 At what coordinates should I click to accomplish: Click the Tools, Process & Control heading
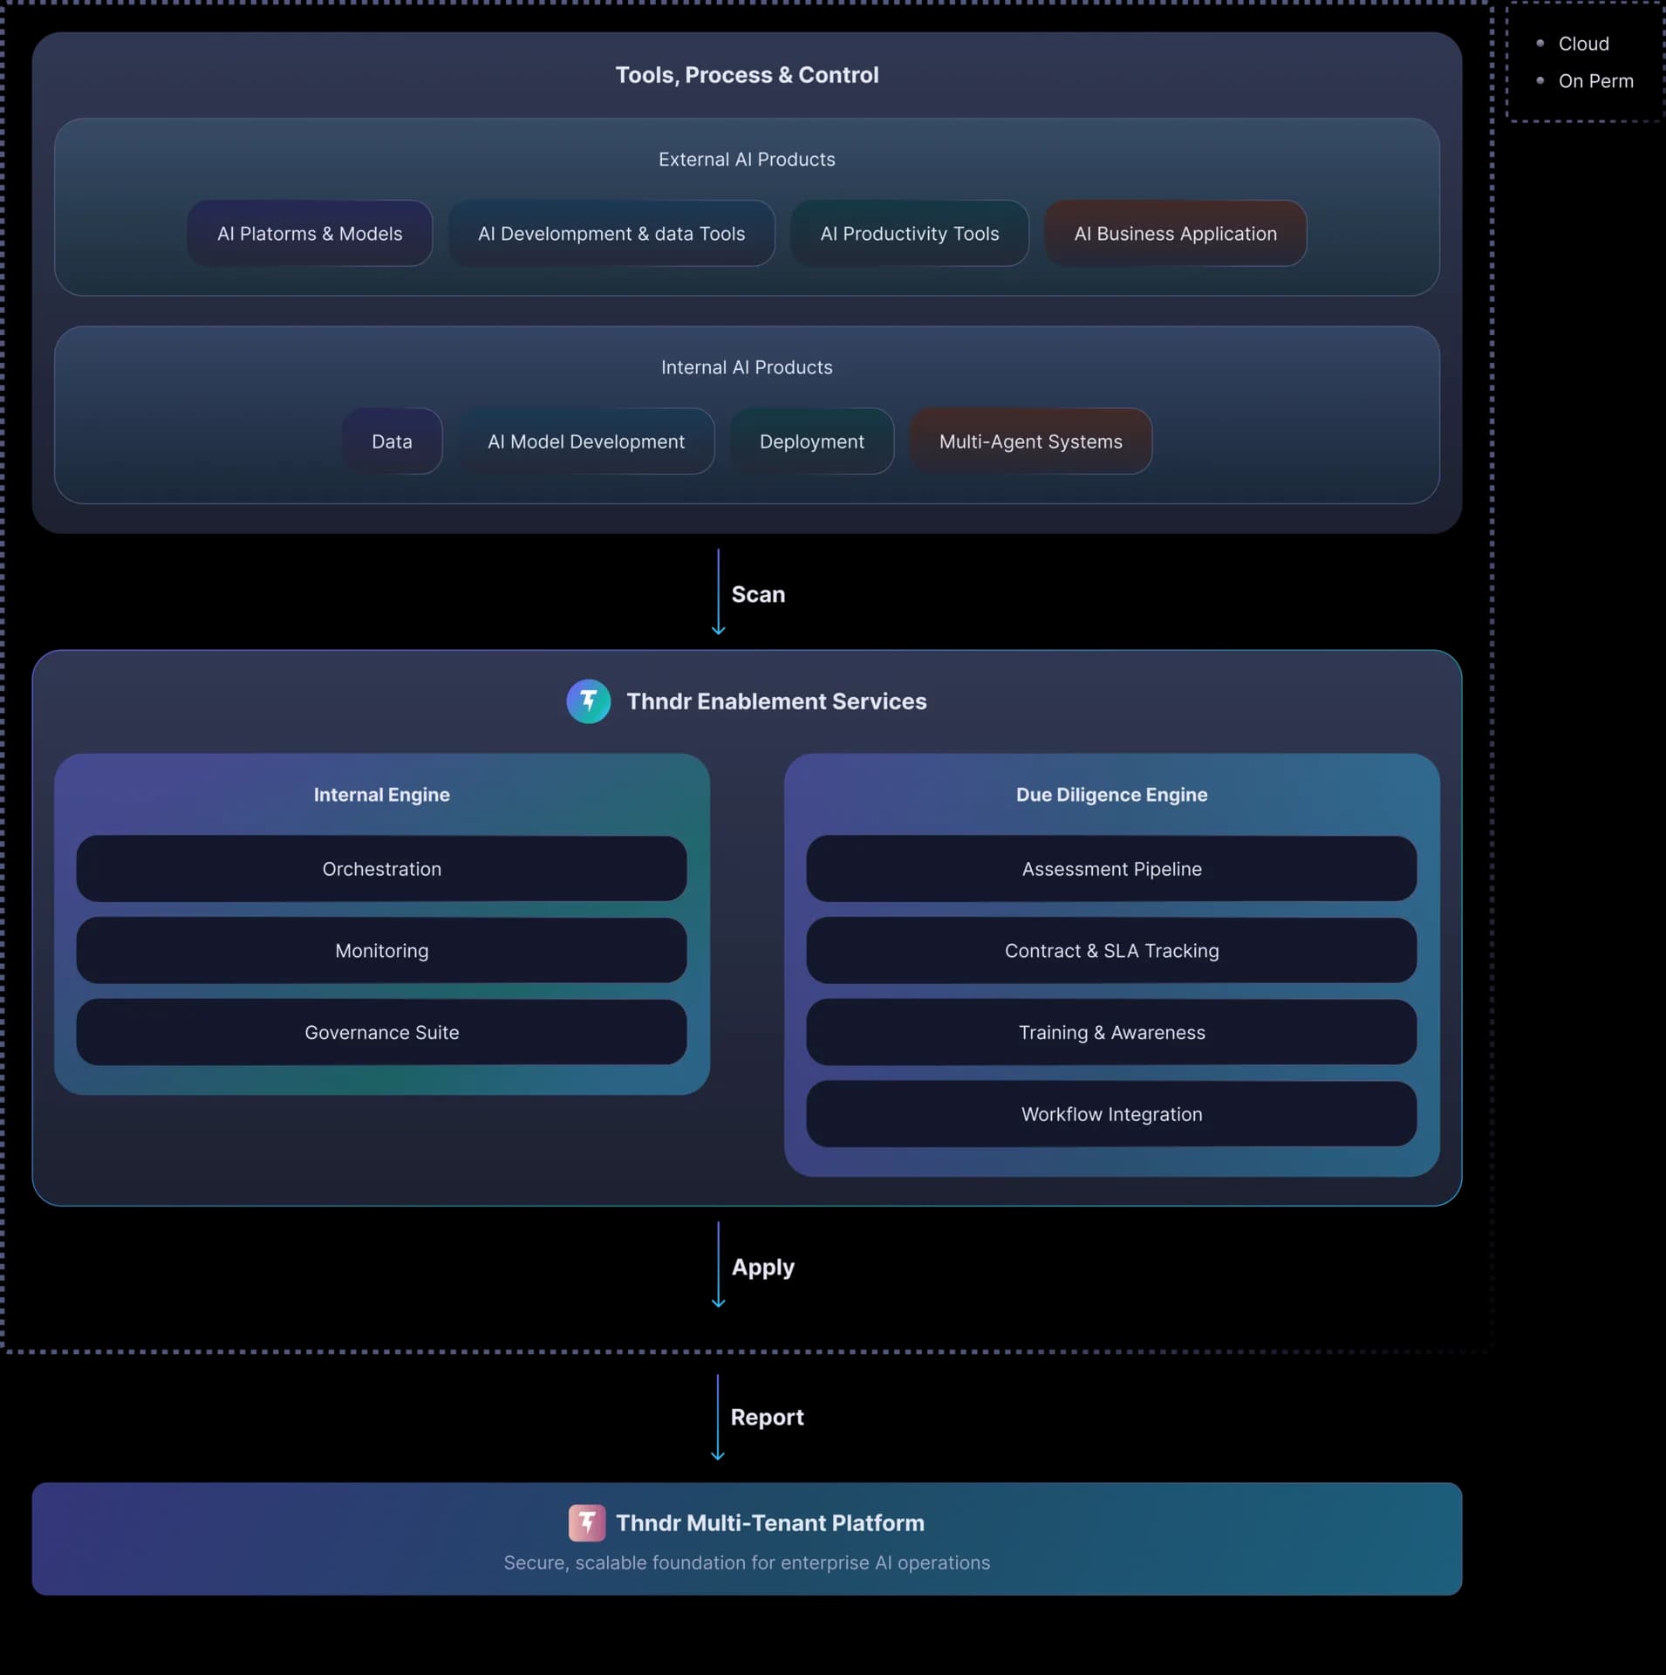(x=748, y=75)
